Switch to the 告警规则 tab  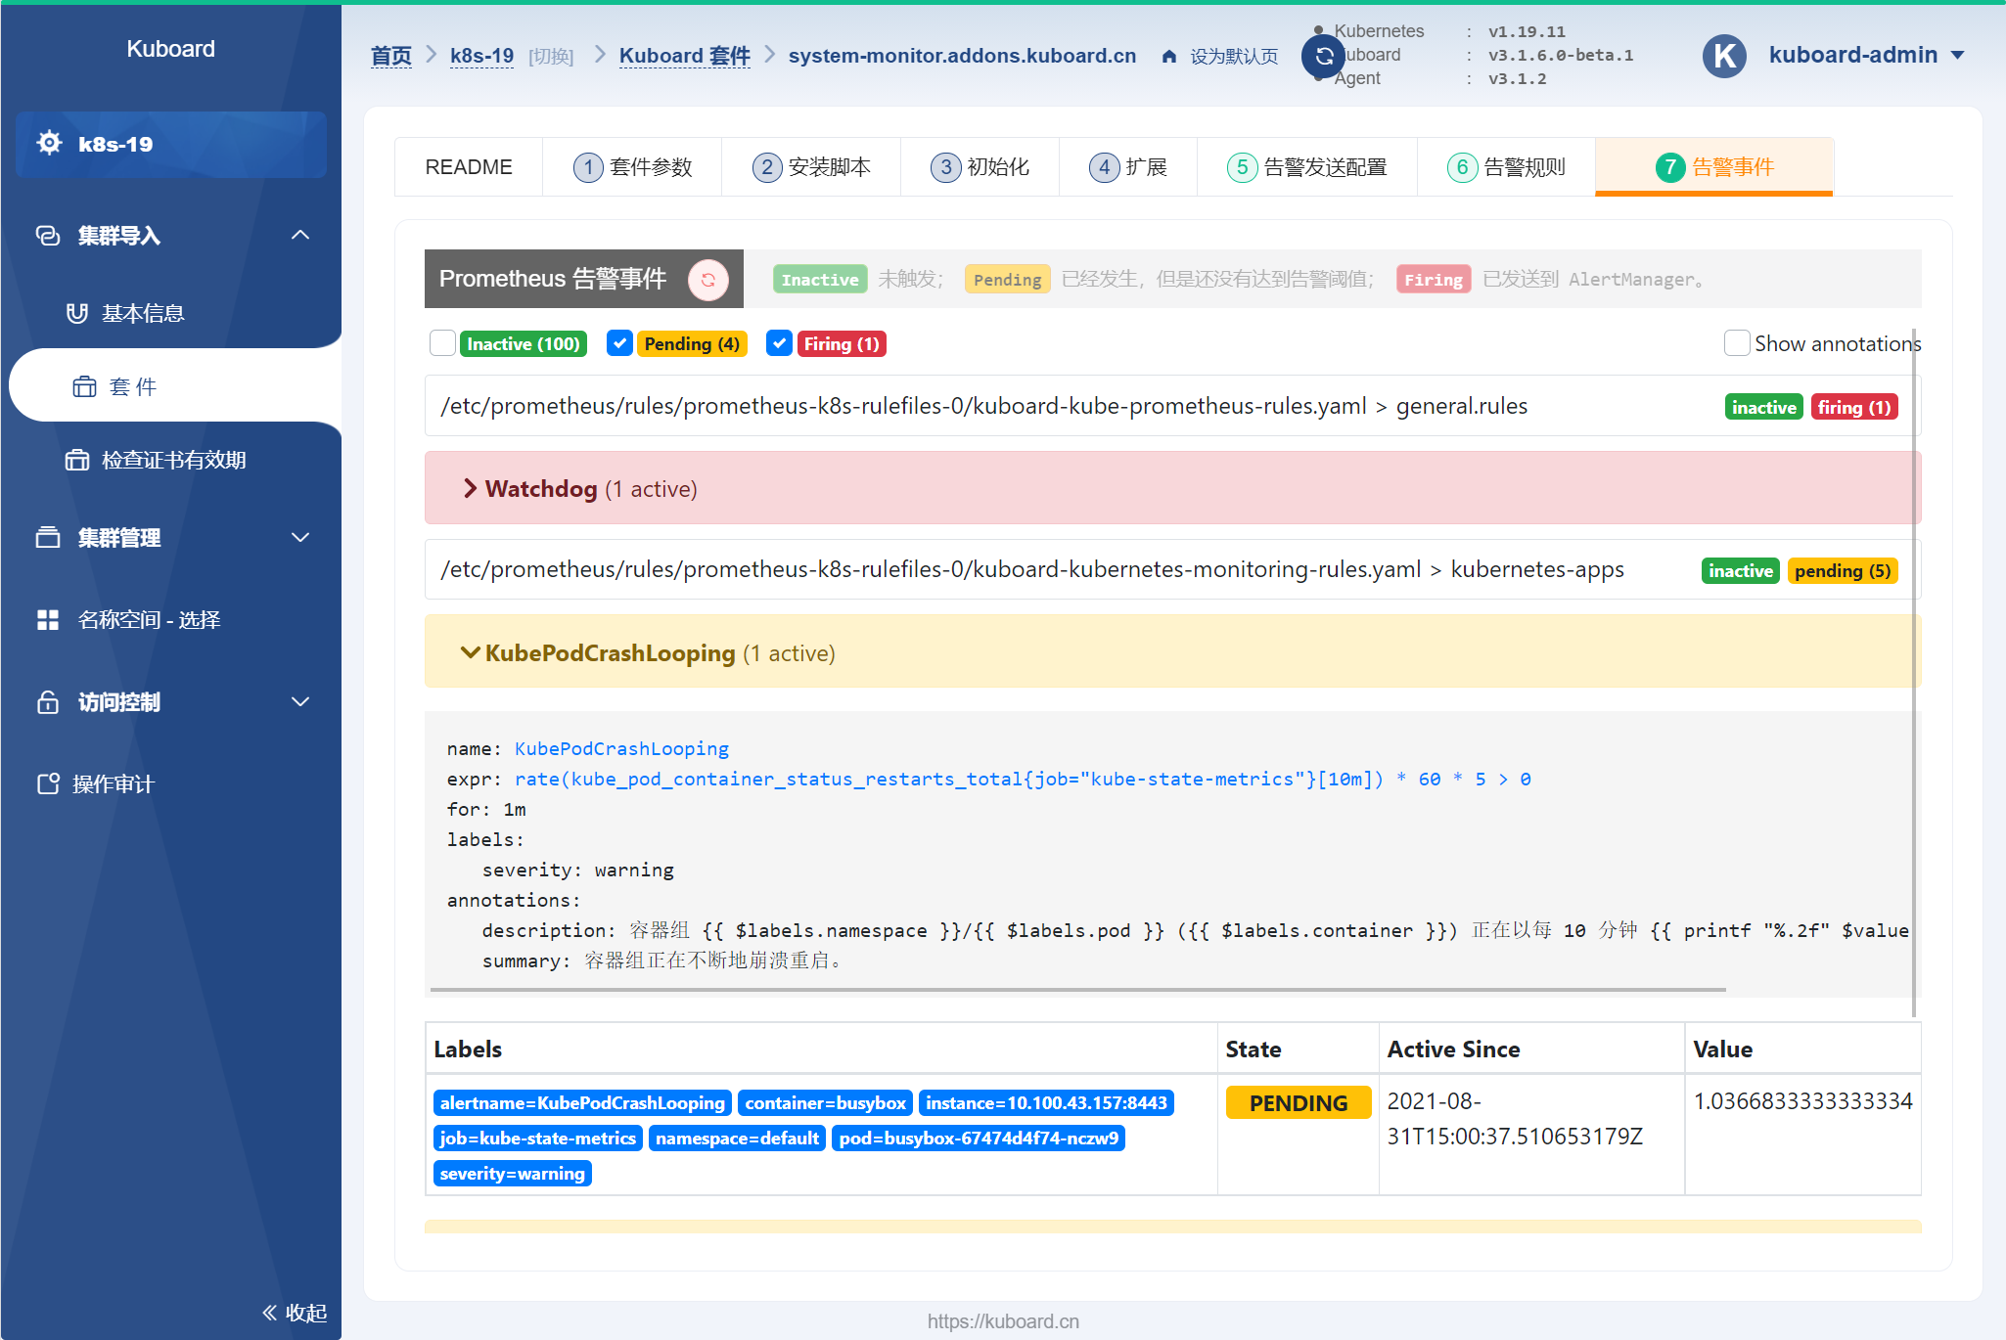click(x=1507, y=167)
